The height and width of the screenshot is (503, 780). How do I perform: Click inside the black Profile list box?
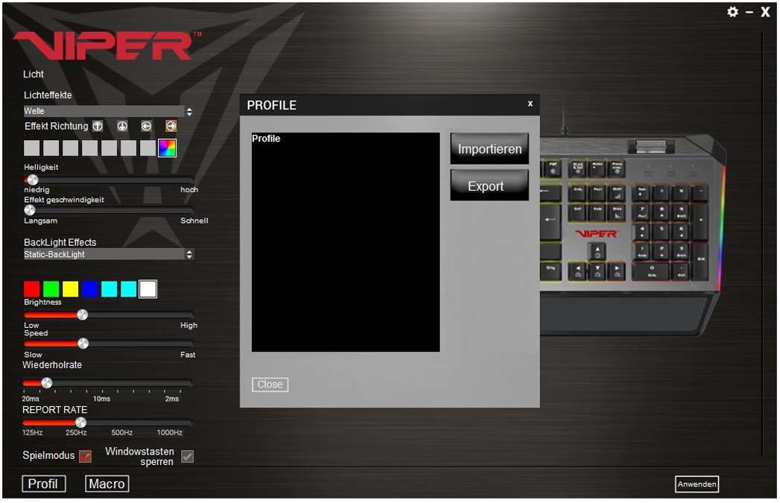coord(346,242)
